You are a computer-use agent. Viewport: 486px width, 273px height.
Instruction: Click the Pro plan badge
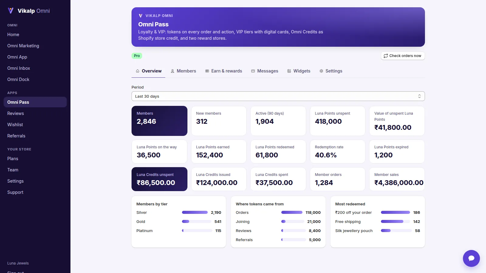coord(137,56)
